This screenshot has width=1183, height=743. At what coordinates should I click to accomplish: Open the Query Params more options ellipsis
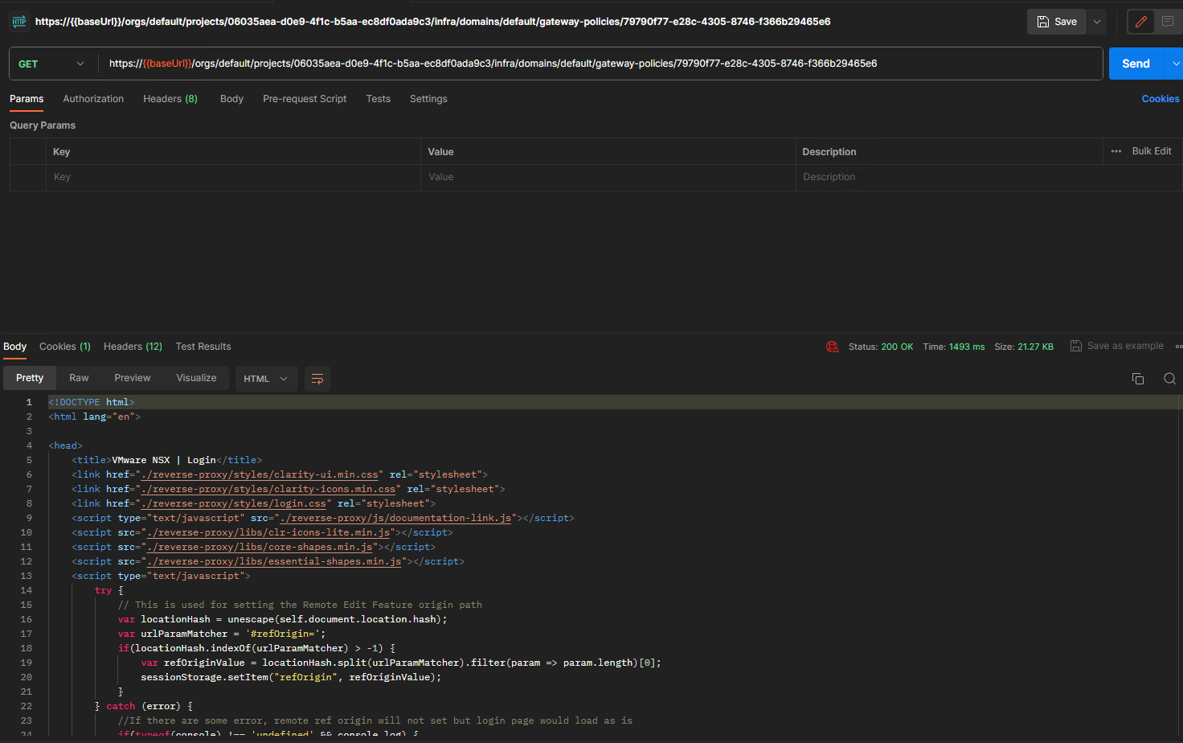pos(1115,151)
